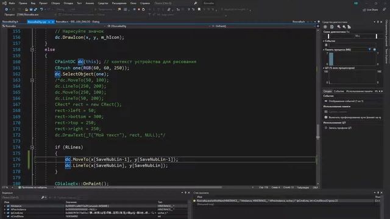Switch to the Risovalka.rc IDD dialog tab

(77, 22)
